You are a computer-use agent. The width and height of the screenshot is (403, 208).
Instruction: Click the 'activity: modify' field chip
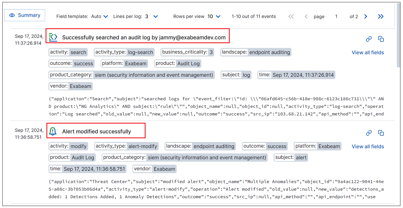click(68, 146)
